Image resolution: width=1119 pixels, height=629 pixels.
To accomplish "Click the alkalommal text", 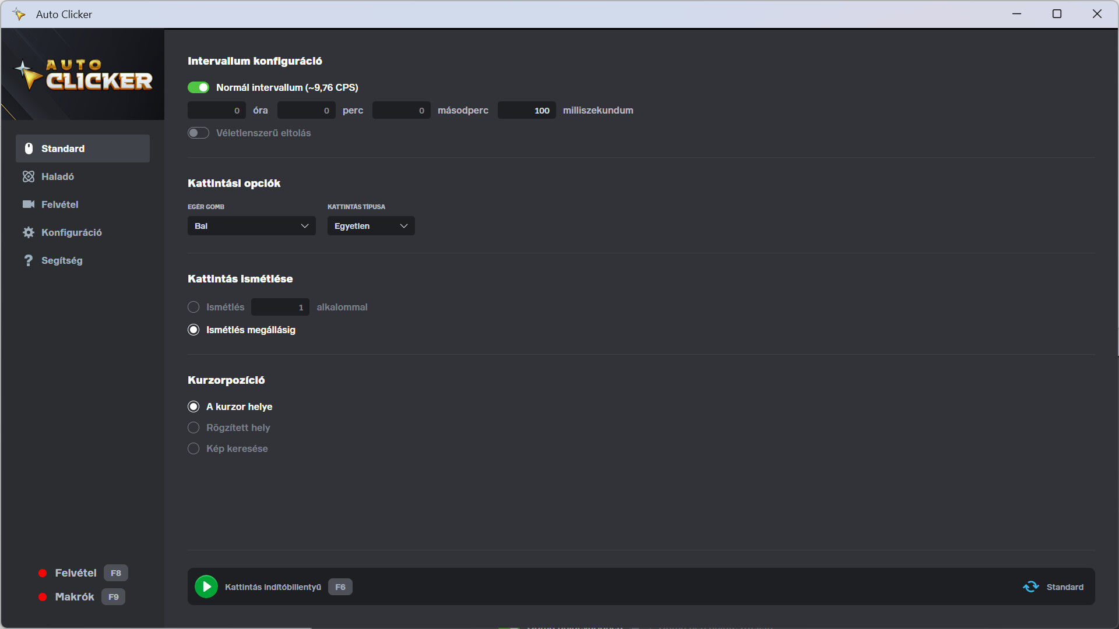I will [x=342, y=307].
